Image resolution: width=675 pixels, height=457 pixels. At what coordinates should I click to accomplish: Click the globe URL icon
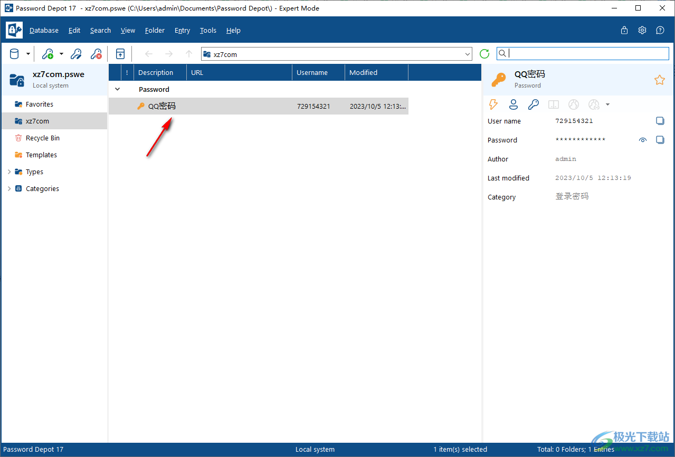[574, 104]
